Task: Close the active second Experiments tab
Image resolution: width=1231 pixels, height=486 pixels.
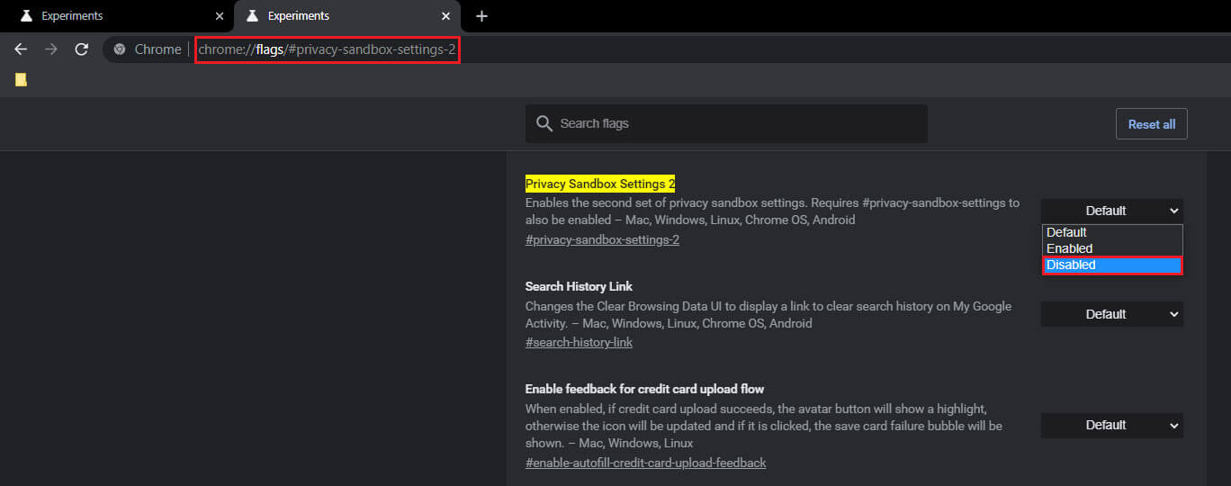Action: click(445, 16)
